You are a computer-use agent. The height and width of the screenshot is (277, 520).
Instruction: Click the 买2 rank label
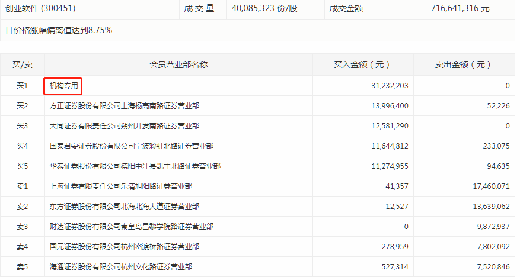[x=22, y=106]
